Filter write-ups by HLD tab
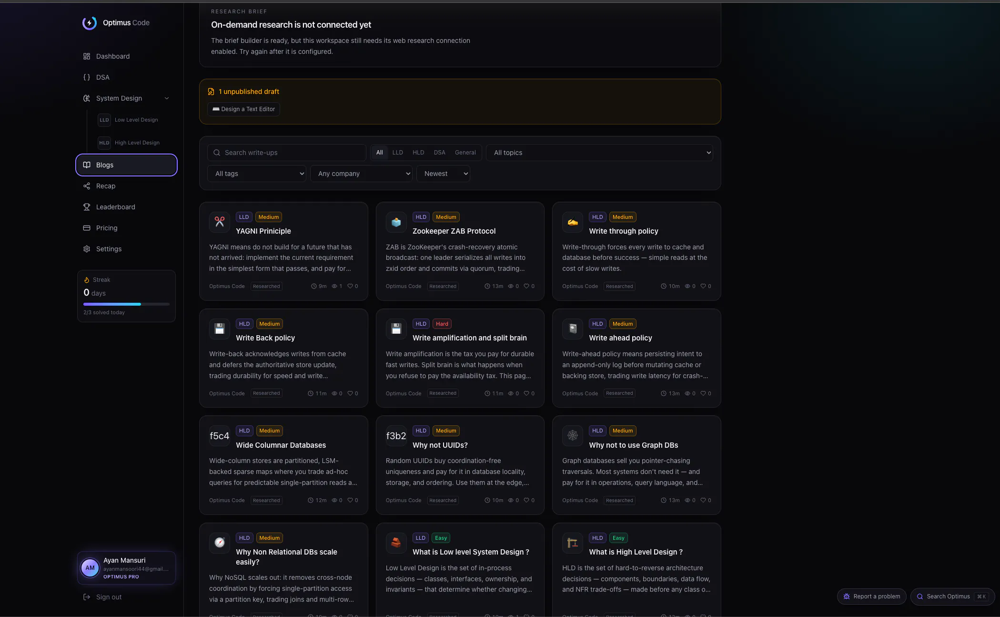Viewport: 1000px width, 617px height. pyautogui.click(x=418, y=153)
